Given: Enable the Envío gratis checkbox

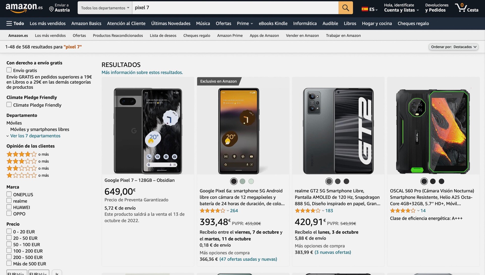Looking at the screenshot, I should coord(9,70).
